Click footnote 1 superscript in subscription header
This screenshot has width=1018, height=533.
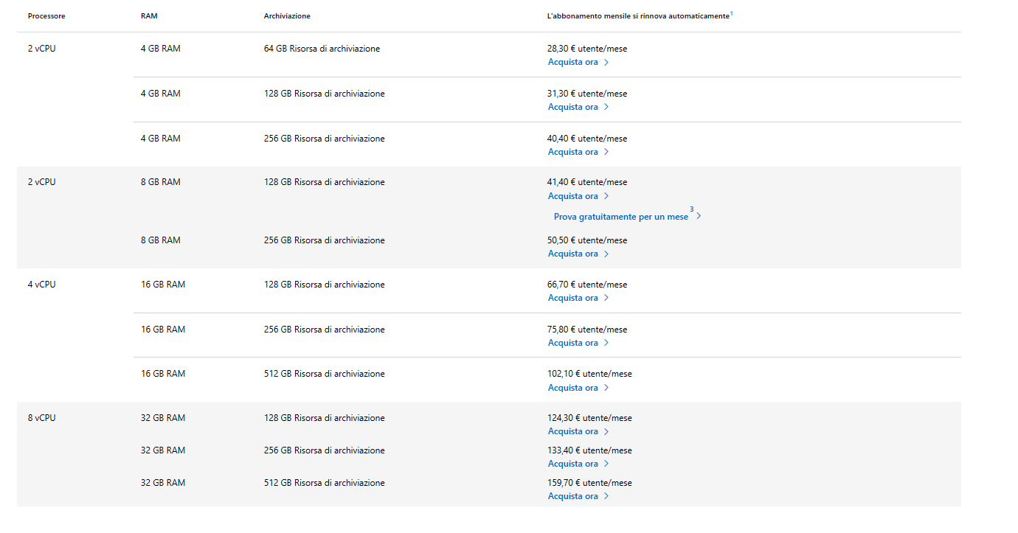[x=731, y=13]
